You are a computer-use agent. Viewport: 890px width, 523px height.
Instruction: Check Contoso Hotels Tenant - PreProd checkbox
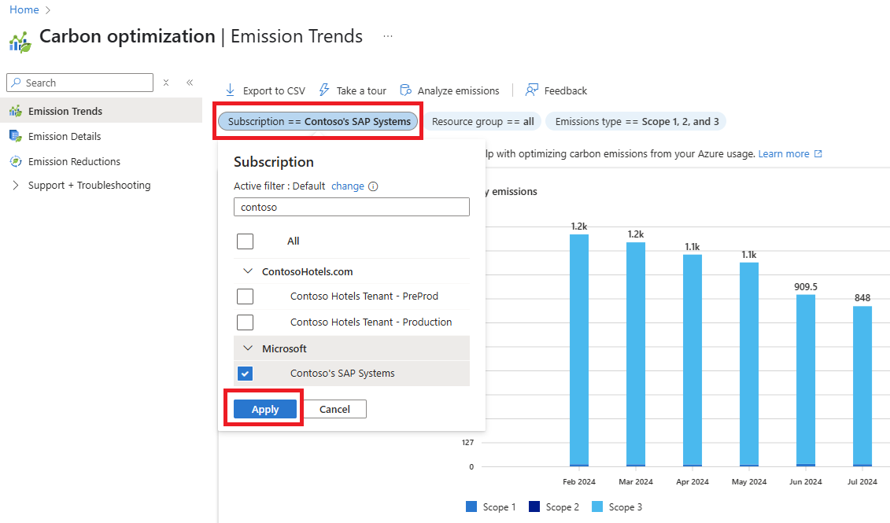pyautogui.click(x=246, y=296)
